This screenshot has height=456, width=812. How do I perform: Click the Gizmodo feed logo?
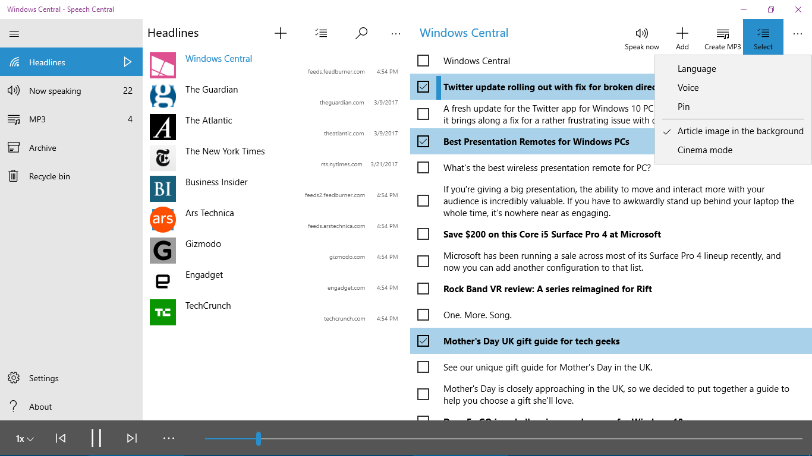coord(163,251)
